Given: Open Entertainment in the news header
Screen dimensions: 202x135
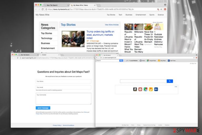Looking at the screenshot, I should (141, 15).
